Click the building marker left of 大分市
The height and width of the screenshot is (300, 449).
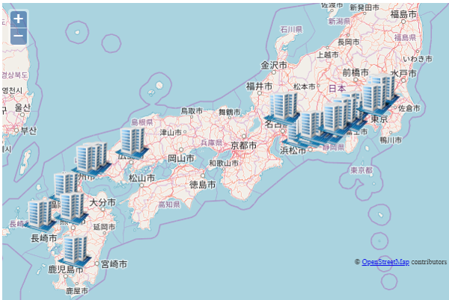click(x=72, y=207)
